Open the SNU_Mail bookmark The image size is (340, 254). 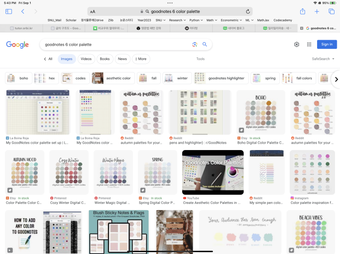(54, 20)
